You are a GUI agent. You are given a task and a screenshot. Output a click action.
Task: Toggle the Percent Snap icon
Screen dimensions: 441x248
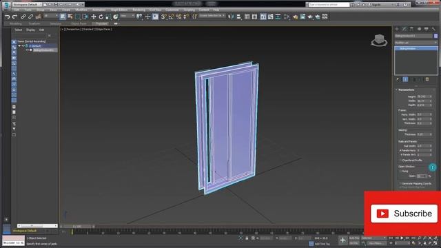click(178, 17)
